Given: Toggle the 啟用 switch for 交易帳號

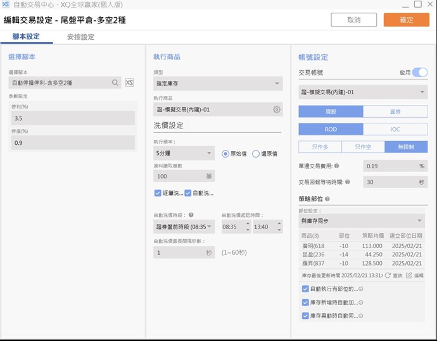Looking at the screenshot, I should tap(420, 73).
